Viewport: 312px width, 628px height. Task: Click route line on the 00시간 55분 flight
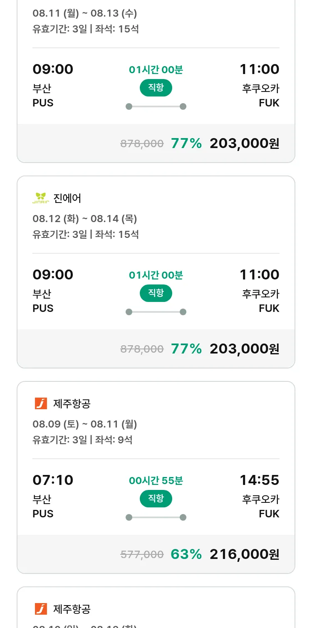[x=156, y=517]
